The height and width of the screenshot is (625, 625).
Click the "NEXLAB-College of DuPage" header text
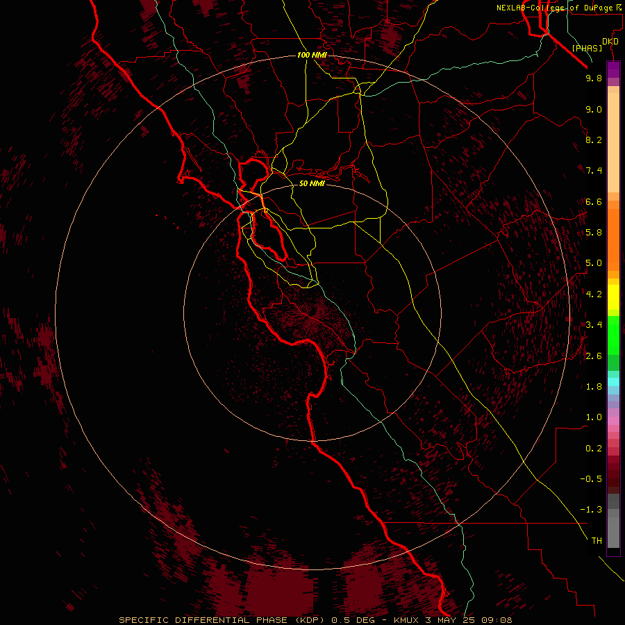[x=554, y=8]
